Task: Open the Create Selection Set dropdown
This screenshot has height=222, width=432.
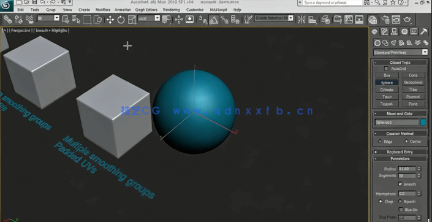Action: point(274,18)
